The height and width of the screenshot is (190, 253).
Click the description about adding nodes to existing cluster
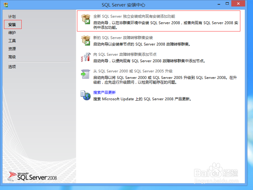click(149, 61)
